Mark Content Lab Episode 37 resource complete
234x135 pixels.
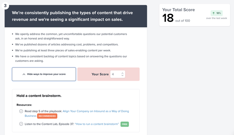(x=21, y=124)
